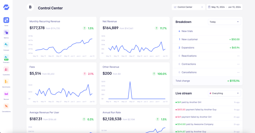
Task: Click the $177,378 MRR value
Action: (x=37, y=28)
